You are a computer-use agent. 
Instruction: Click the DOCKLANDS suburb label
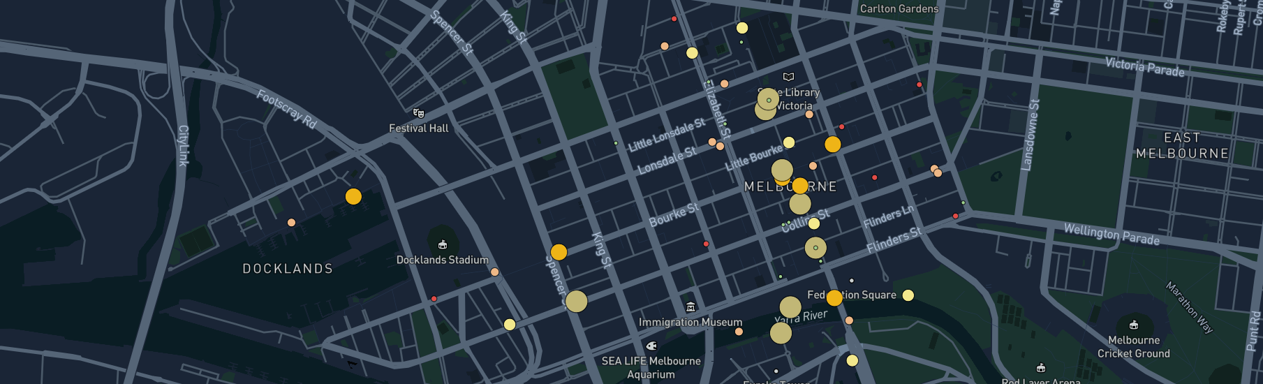[x=288, y=269]
